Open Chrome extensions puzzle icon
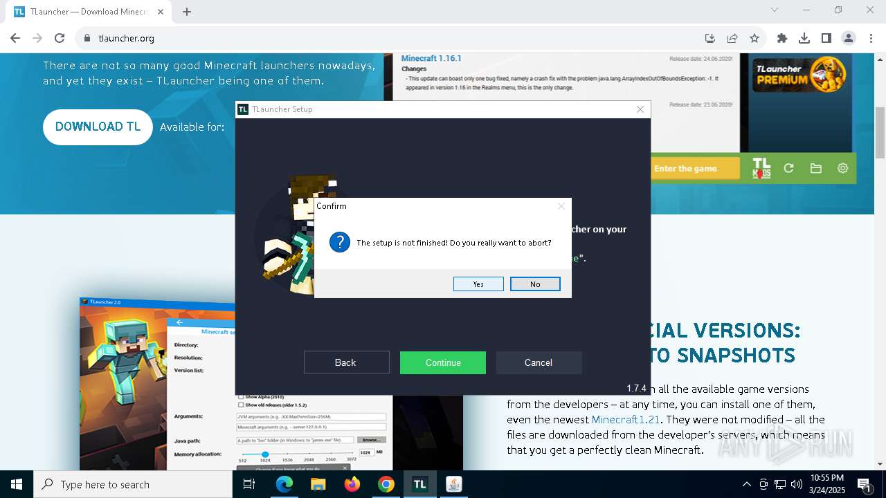The height and width of the screenshot is (498, 886). click(782, 38)
